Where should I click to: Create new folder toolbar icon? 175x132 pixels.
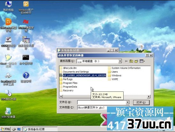136,61
